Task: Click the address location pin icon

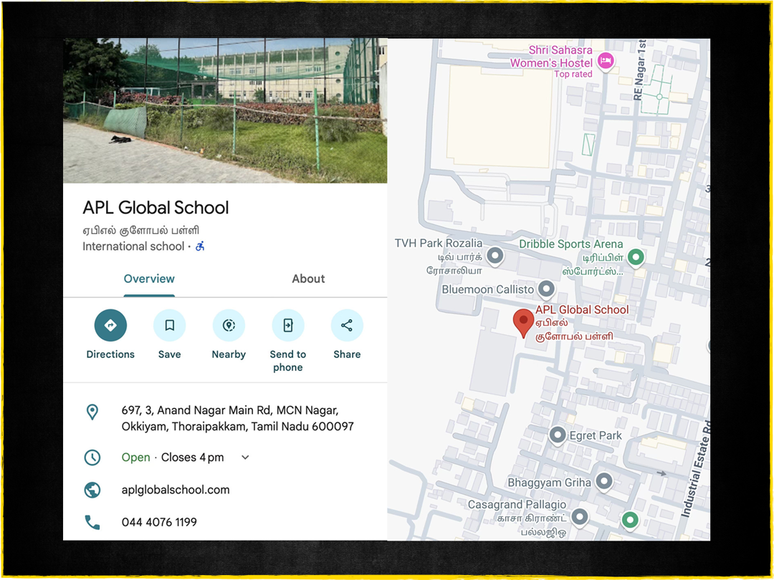Action: 92,412
